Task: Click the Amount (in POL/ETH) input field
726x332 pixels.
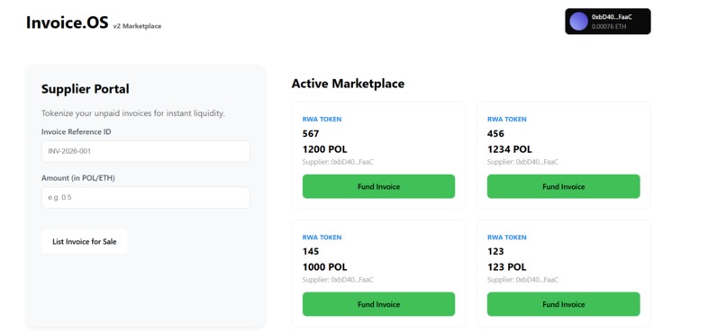Action: [145, 197]
